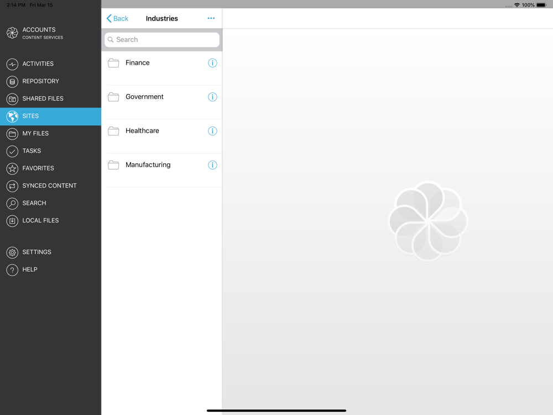Image resolution: width=553 pixels, height=415 pixels.
Task: Open the Local Files menu item
Action: pyautogui.click(x=50, y=221)
